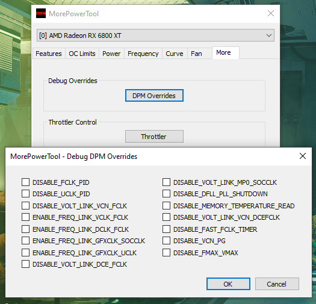
Task: Click the MorePowerTool title text
Action: point(74,14)
